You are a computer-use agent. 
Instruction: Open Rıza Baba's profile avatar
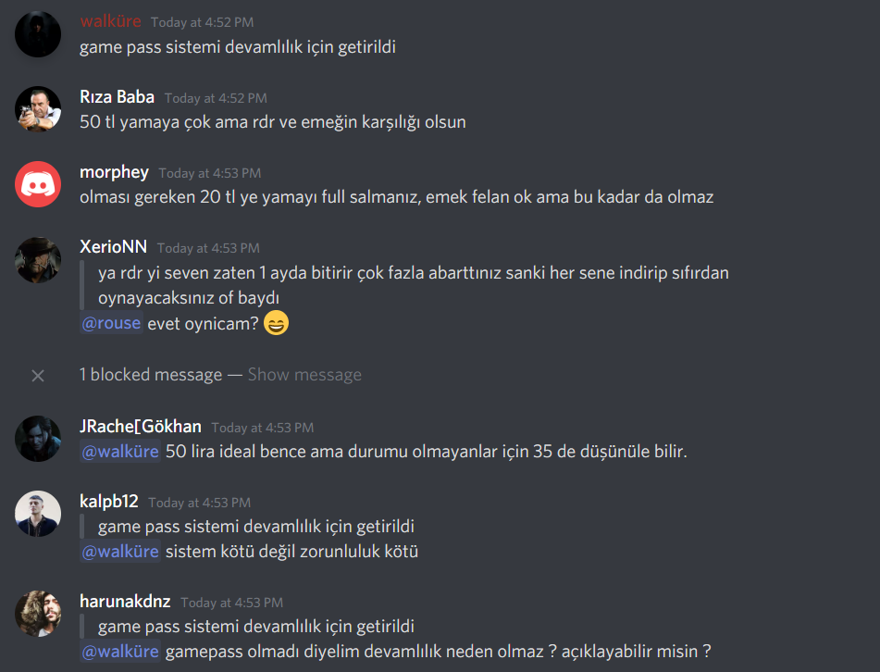coord(38,109)
